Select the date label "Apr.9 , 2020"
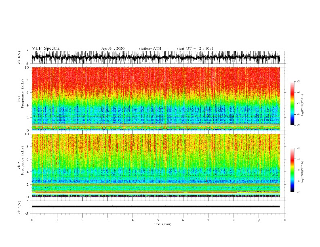The image size is (320, 247). pyautogui.click(x=113, y=48)
